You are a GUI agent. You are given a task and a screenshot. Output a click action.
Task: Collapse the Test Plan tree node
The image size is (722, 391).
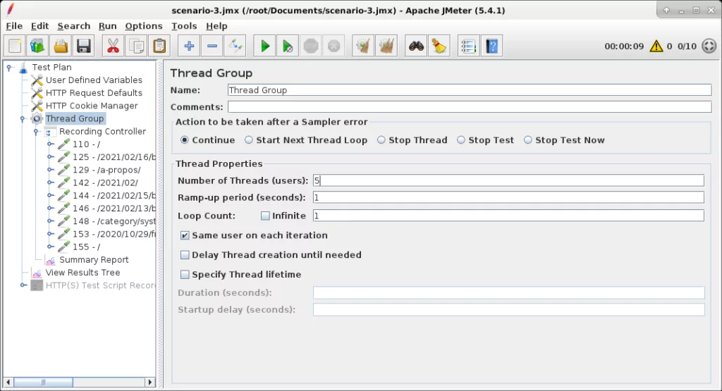click(x=8, y=68)
